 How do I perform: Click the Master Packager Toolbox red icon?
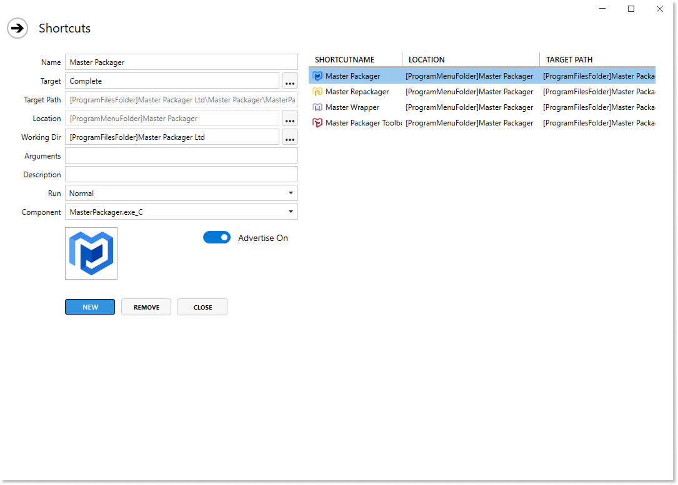coord(317,123)
